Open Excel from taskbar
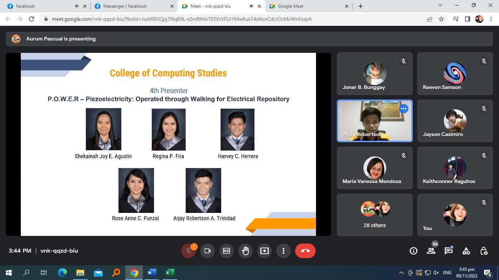Viewport: 499px width, 280px height. (169, 273)
